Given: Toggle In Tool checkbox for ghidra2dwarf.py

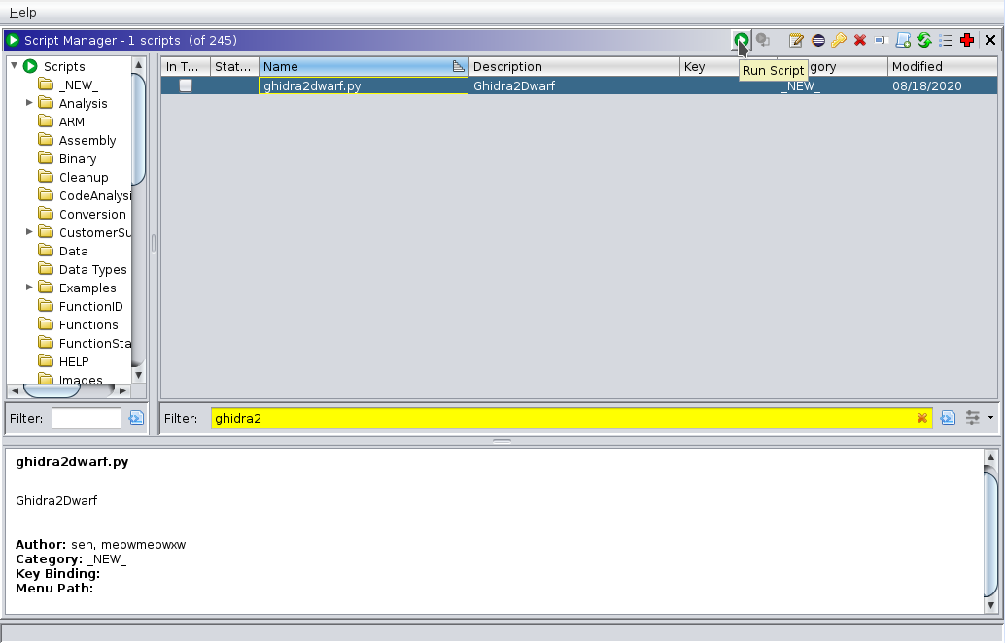Looking at the screenshot, I should tap(186, 85).
